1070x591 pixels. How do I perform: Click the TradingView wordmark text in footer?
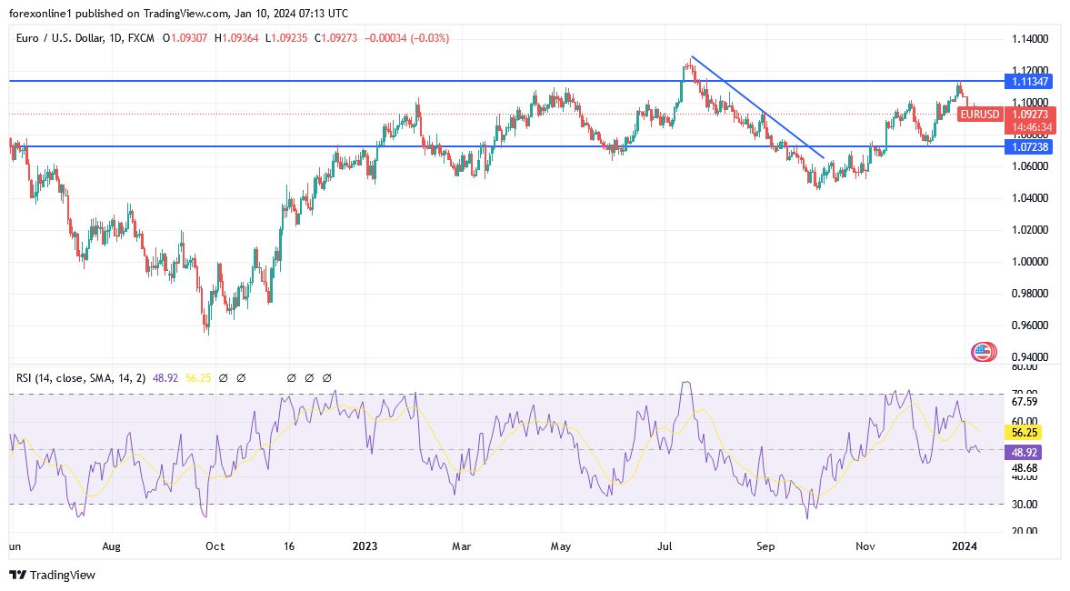[63, 575]
